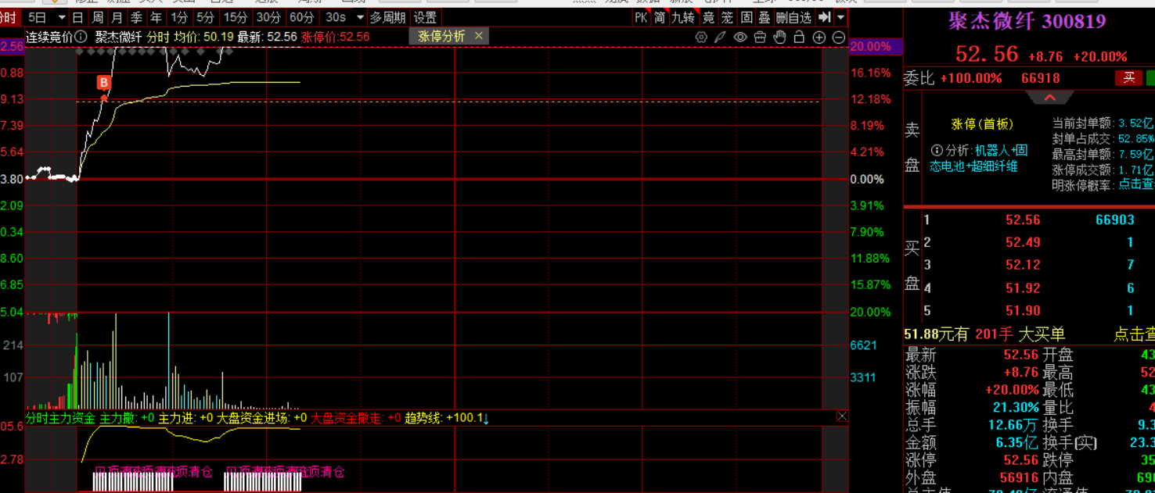This screenshot has height=493, width=1155.
Task: Click the red B buy marker
Action: (x=103, y=83)
